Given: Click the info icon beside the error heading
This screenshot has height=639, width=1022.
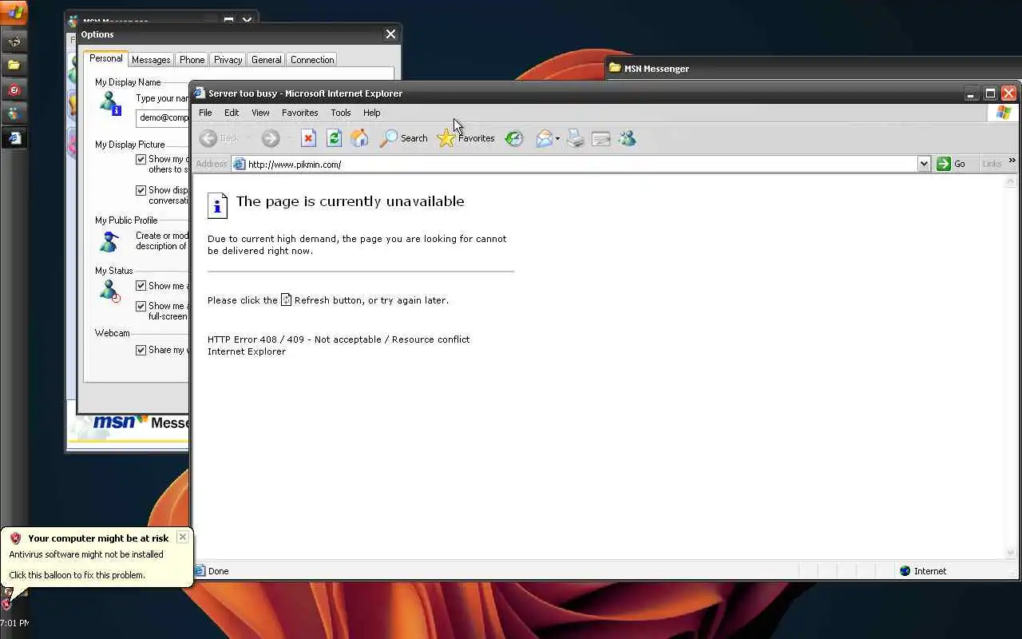Looking at the screenshot, I should (x=217, y=205).
